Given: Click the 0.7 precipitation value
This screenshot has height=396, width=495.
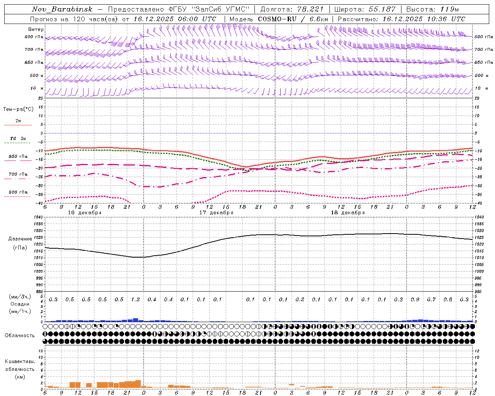Looking at the screenshot, I should (x=431, y=300).
